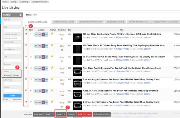Screen dimensions: 180x118
Task: Click the eBay channel logo in row 2
Action: click(62, 46)
